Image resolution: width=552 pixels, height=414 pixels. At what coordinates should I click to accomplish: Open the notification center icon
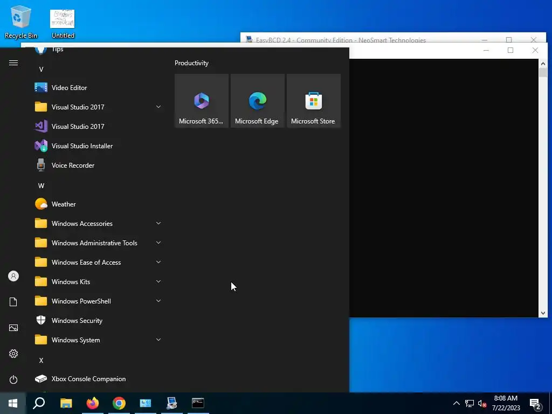536,404
